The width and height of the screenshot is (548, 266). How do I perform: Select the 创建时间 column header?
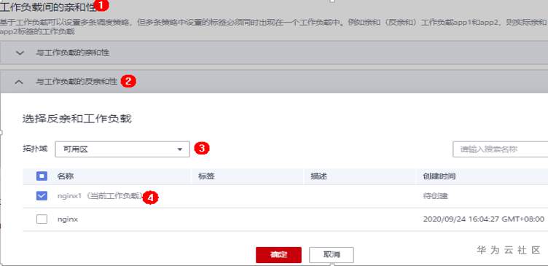[x=439, y=176]
